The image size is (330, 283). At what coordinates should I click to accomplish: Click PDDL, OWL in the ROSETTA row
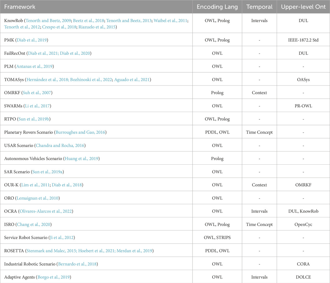pos(217,251)
